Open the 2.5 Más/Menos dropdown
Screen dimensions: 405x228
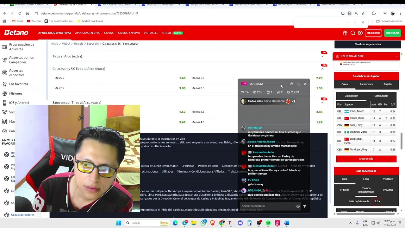377,201
